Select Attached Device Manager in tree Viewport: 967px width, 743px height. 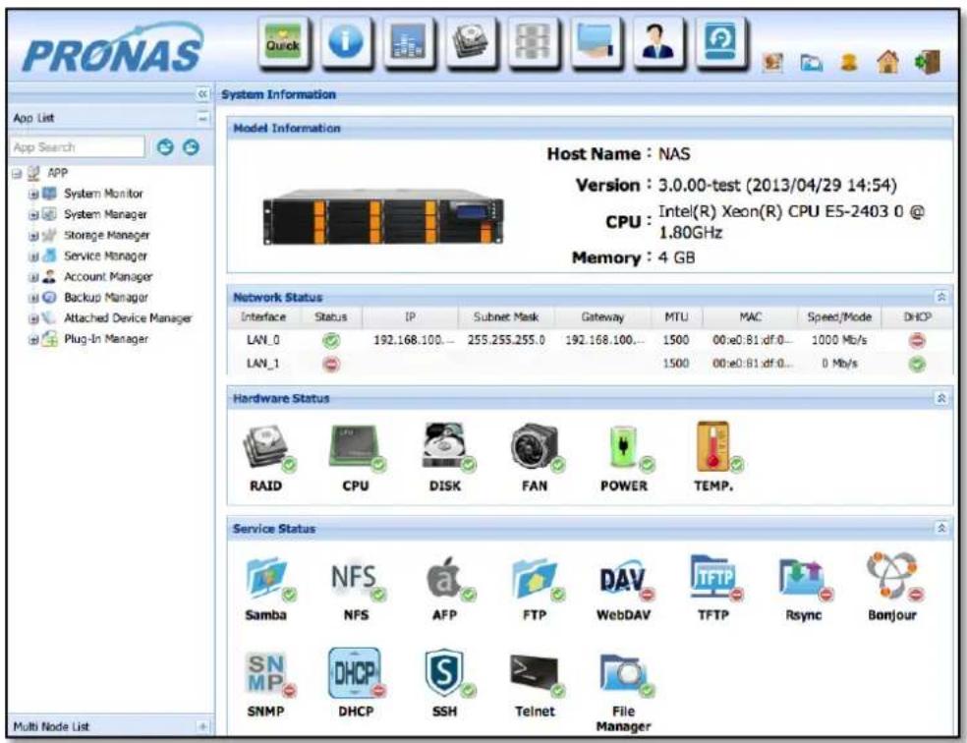click(x=128, y=318)
